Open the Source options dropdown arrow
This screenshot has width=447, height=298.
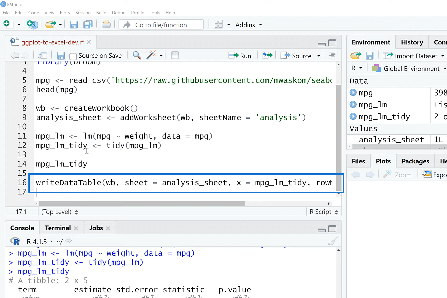coord(319,56)
